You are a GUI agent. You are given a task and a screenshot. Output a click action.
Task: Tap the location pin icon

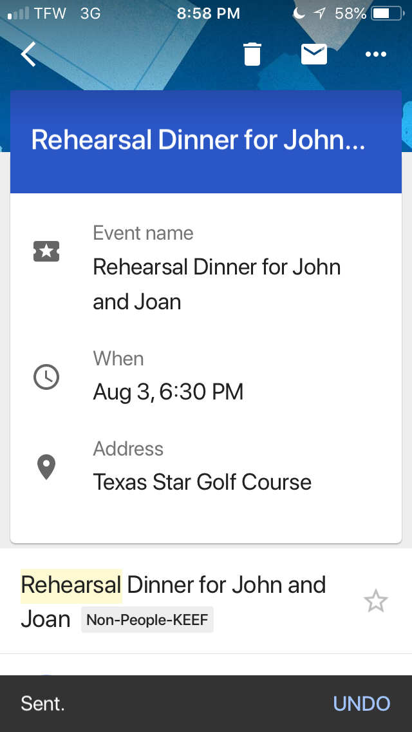pos(46,467)
